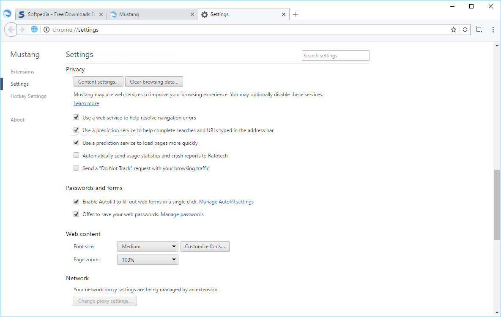Enable sending usage statistics to Rafotech
This screenshot has height=317, width=501.
[76, 155]
